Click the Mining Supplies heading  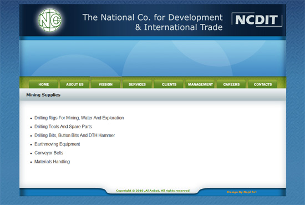(43, 95)
